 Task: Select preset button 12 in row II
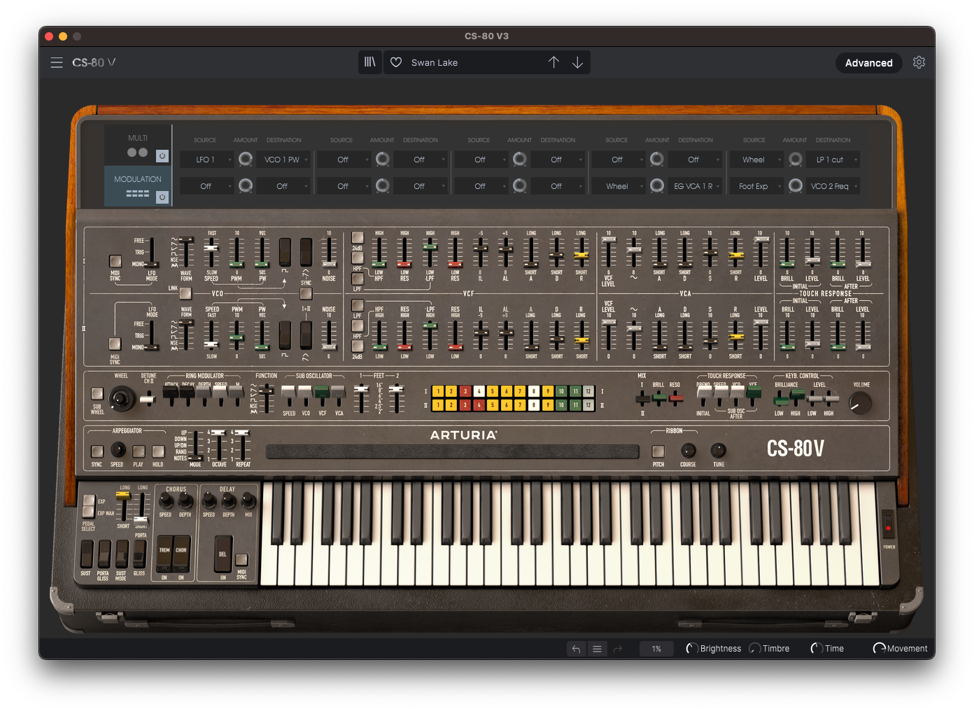tap(588, 405)
